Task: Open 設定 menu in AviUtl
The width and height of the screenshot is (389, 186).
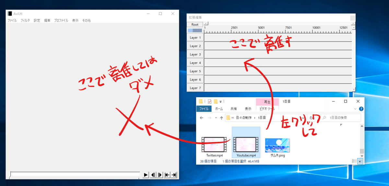Action: pyautogui.click(x=37, y=20)
